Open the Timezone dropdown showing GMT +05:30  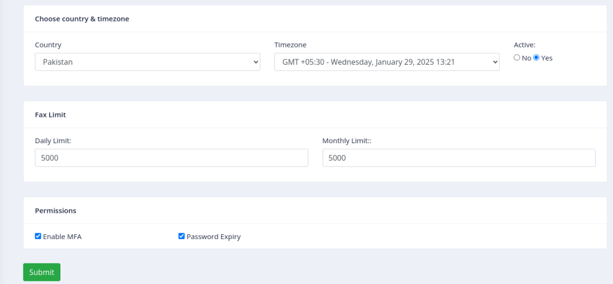click(387, 62)
